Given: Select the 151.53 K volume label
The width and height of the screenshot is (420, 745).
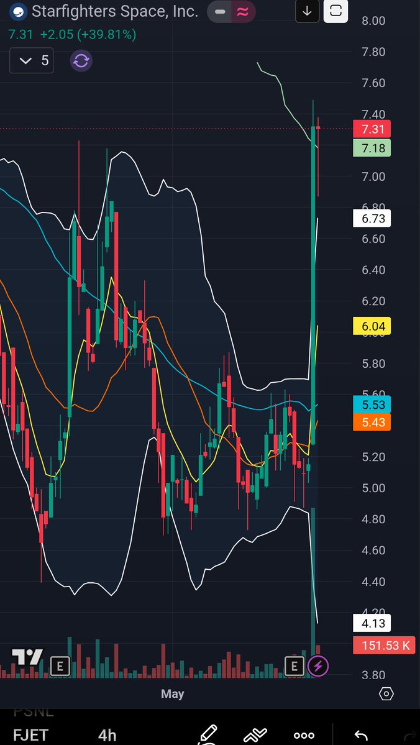Looking at the screenshot, I should 385,645.
